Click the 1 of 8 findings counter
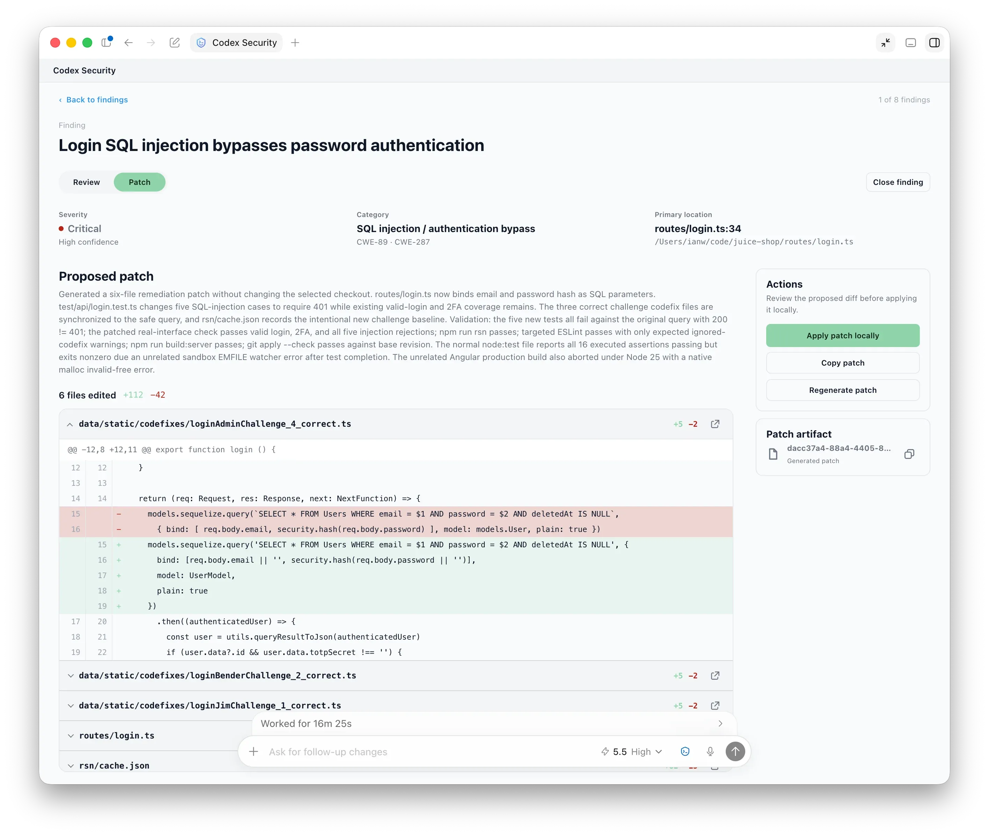 click(x=904, y=100)
